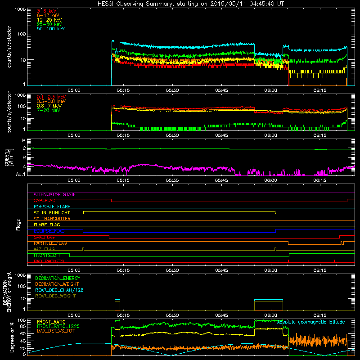Select the 6-12 keV legend label
The width and height of the screenshot is (360, 360).
point(48,15)
